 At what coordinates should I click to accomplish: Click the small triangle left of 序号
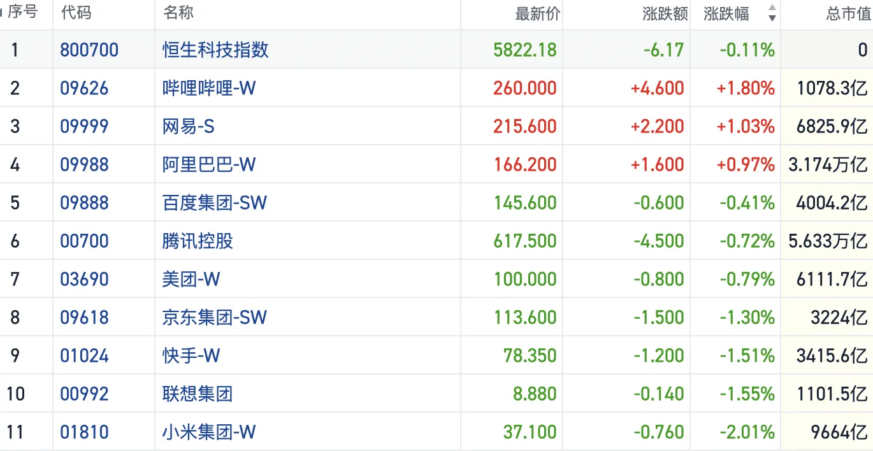pos(3,13)
